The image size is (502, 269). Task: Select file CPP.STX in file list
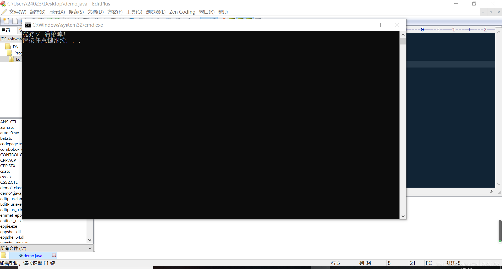8,166
